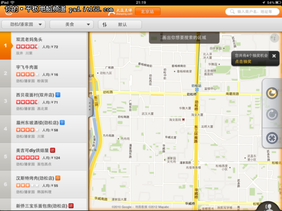Image resolution: width=282 pixels, height=211 pixels.
Task: Tap the 画出你想要搜索的区域 banner
Action: tap(184, 38)
